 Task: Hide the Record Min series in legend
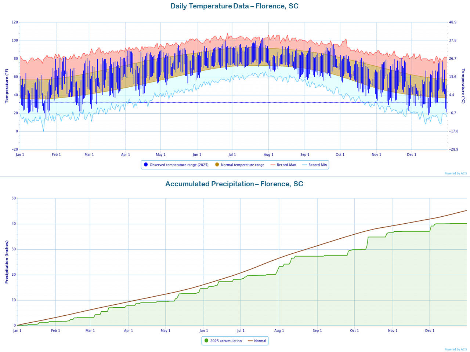(317, 165)
